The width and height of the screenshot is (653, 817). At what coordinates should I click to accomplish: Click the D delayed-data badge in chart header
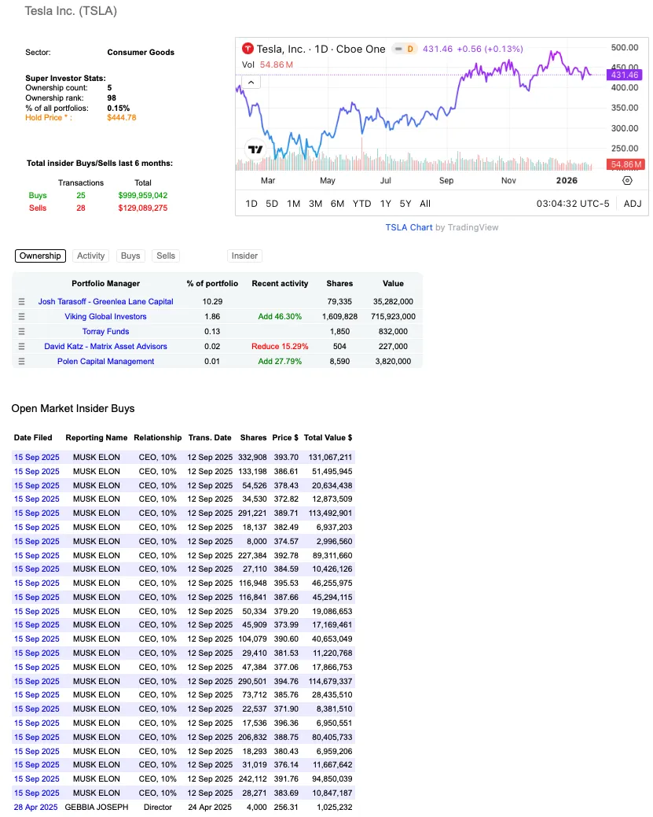click(x=410, y=49)
